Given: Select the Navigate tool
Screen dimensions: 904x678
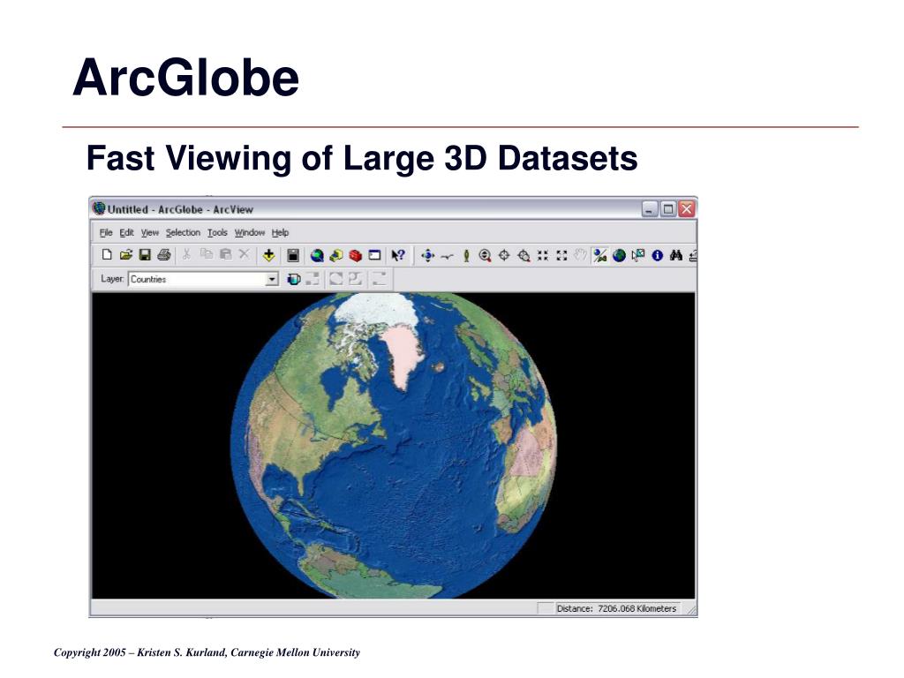Looking at the screenshot, I should coord(428,255).
